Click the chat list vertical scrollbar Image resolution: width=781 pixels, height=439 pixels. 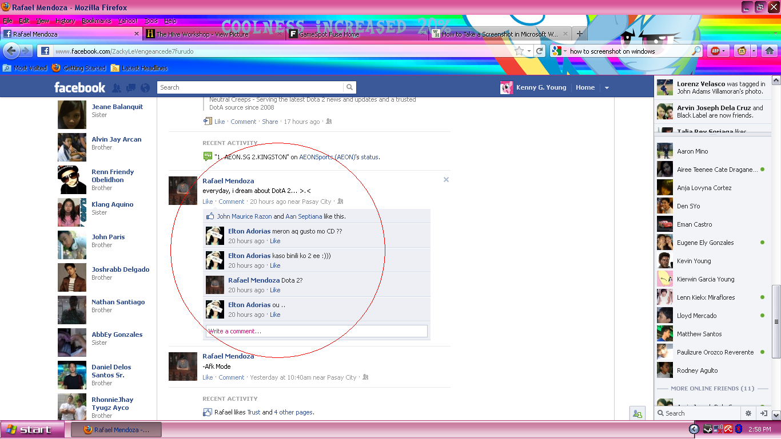point(776,321)
